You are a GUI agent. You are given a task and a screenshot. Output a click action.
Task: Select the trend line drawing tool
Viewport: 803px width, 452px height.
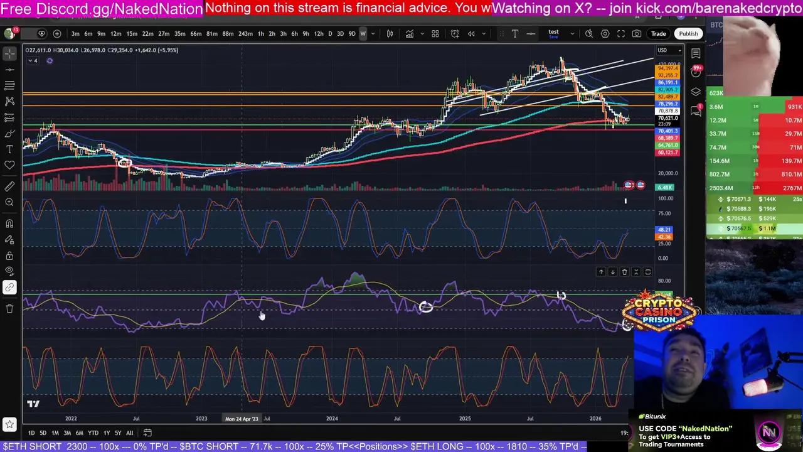[9, 69]
